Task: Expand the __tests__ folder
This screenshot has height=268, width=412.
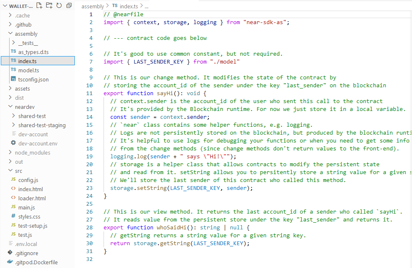Action: coord(28,43)
